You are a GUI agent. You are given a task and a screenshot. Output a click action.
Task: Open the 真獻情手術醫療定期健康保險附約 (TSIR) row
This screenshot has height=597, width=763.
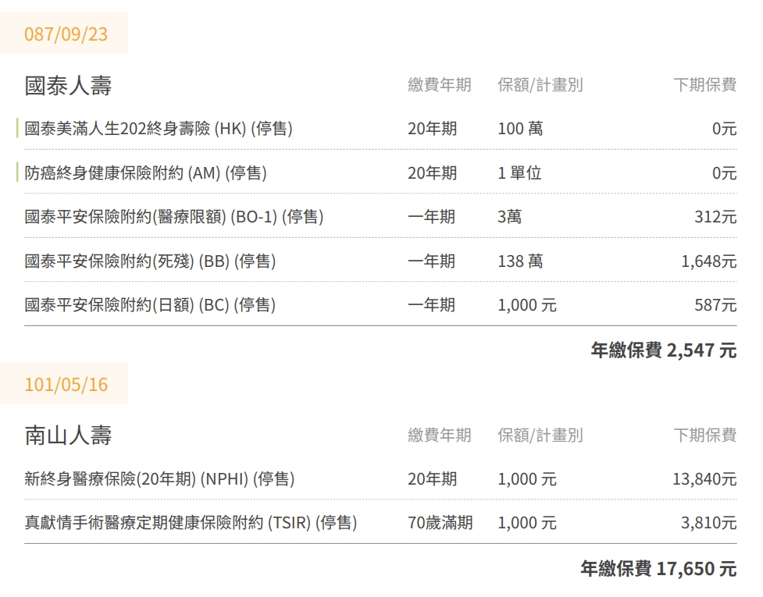(x=380, y=523)
